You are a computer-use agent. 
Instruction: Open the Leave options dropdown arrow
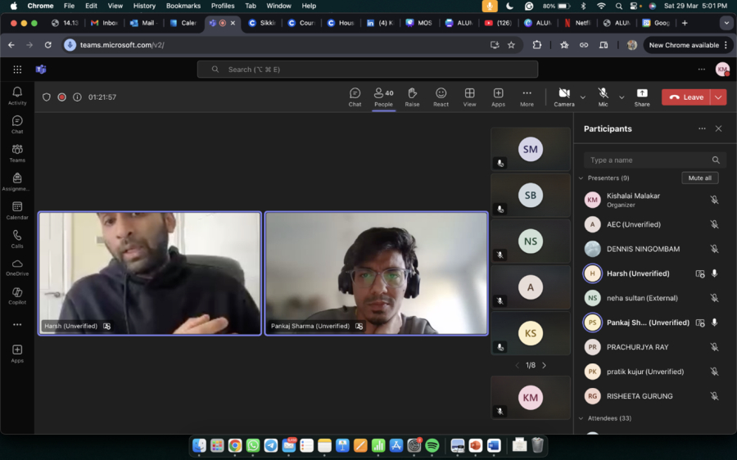[718, 97]
